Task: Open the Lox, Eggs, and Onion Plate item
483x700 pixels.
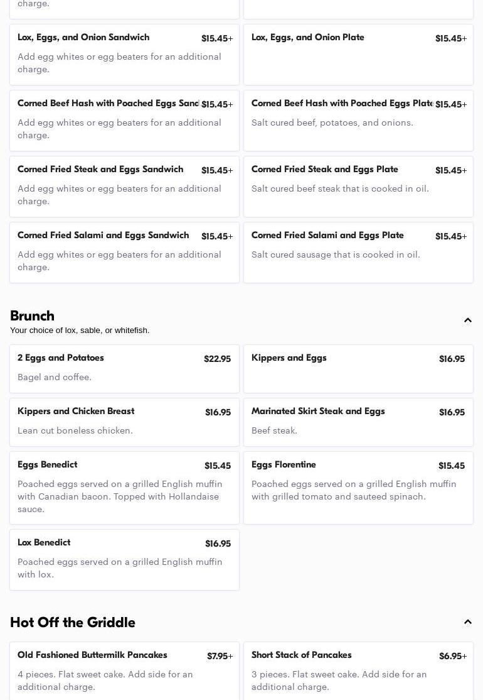Action: tap(358, 54)
